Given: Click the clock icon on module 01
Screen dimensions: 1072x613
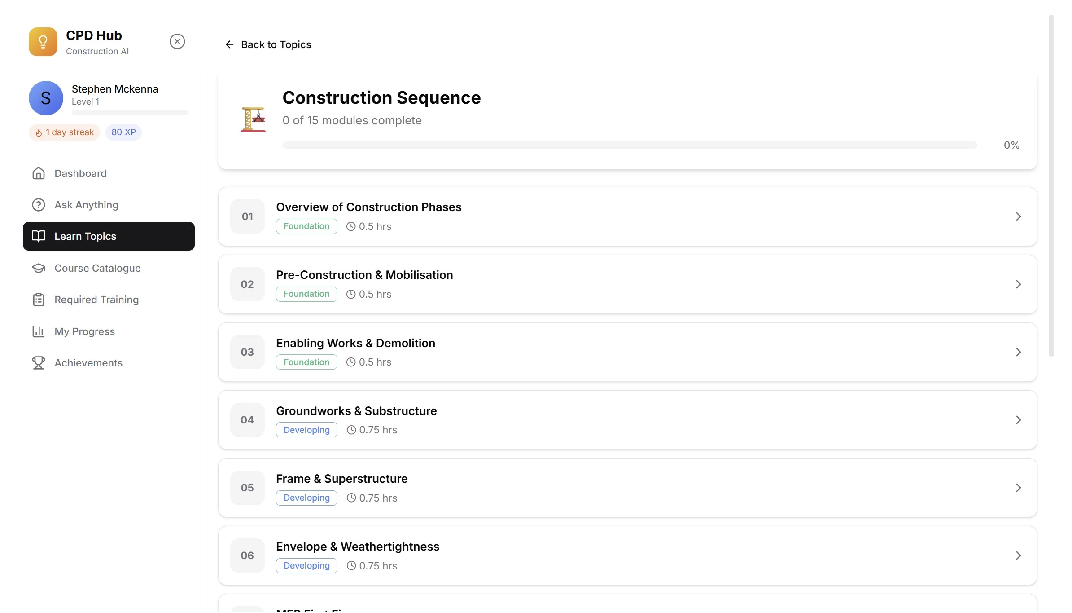Looking at the screenshot, I should coord(351,226).
